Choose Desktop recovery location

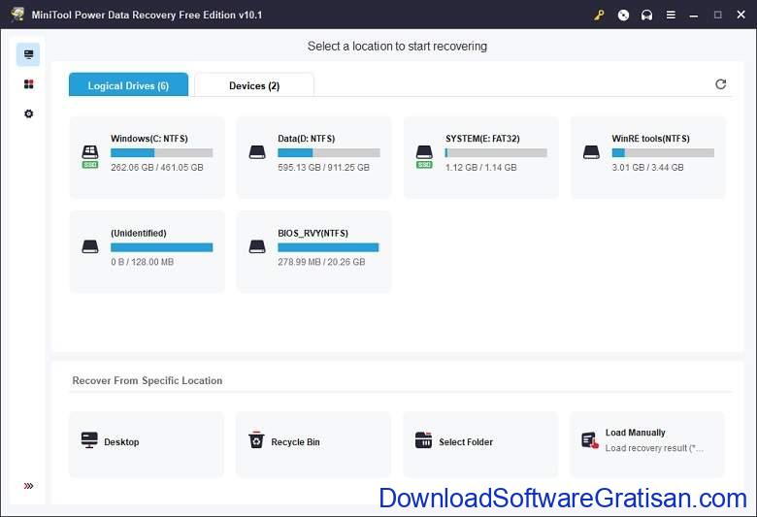coord(147,444)
